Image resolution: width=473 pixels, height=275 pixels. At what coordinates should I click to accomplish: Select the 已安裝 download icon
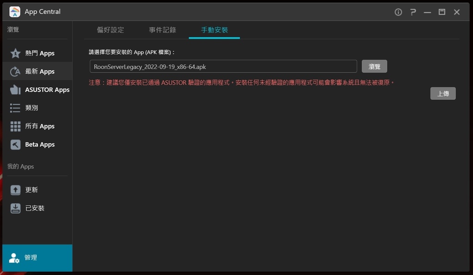[15, 208]
